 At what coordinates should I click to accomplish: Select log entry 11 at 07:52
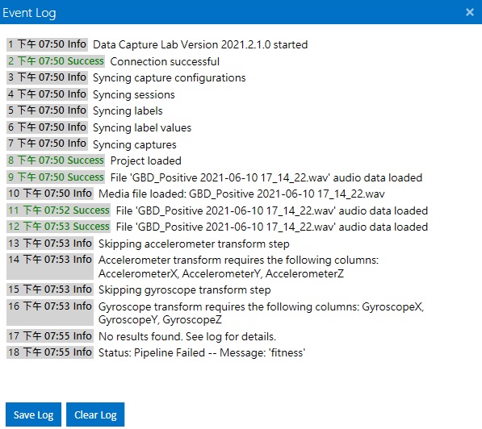pos(217,210)
